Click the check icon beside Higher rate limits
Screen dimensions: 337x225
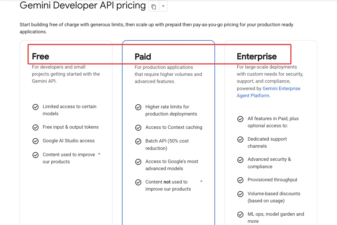pyautogui.click(x=138, y=107)
